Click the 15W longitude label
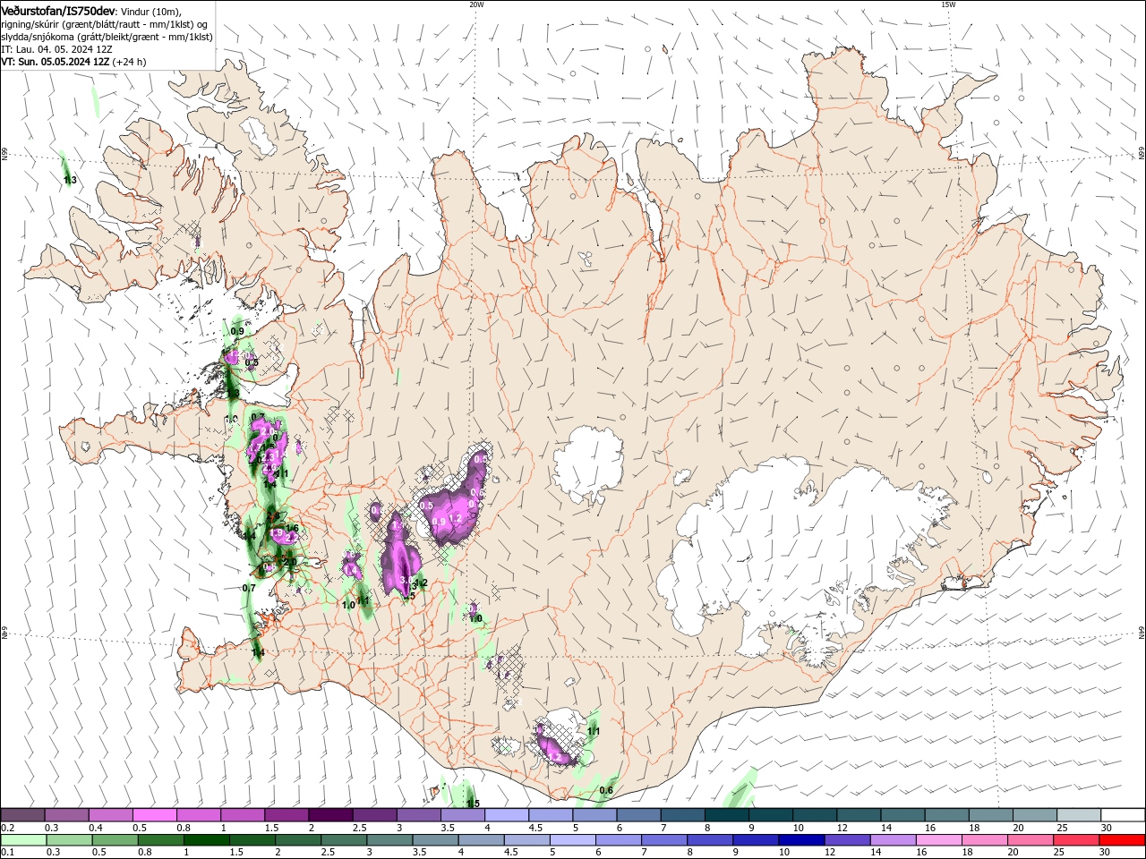Viewport: 1146px width, 859px height. 948,4
